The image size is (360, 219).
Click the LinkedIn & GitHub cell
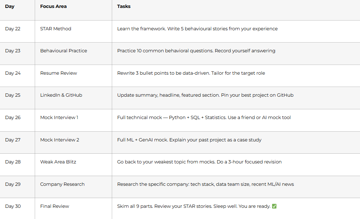click(x=61, y=95)
